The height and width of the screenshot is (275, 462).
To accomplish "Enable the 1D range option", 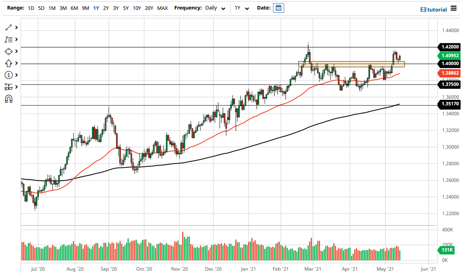I will coord(31,8).
